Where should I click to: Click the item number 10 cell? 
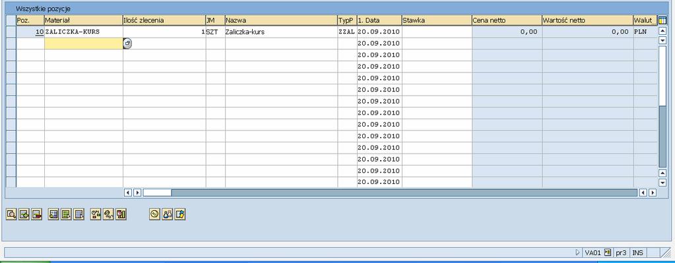(30, 32)
